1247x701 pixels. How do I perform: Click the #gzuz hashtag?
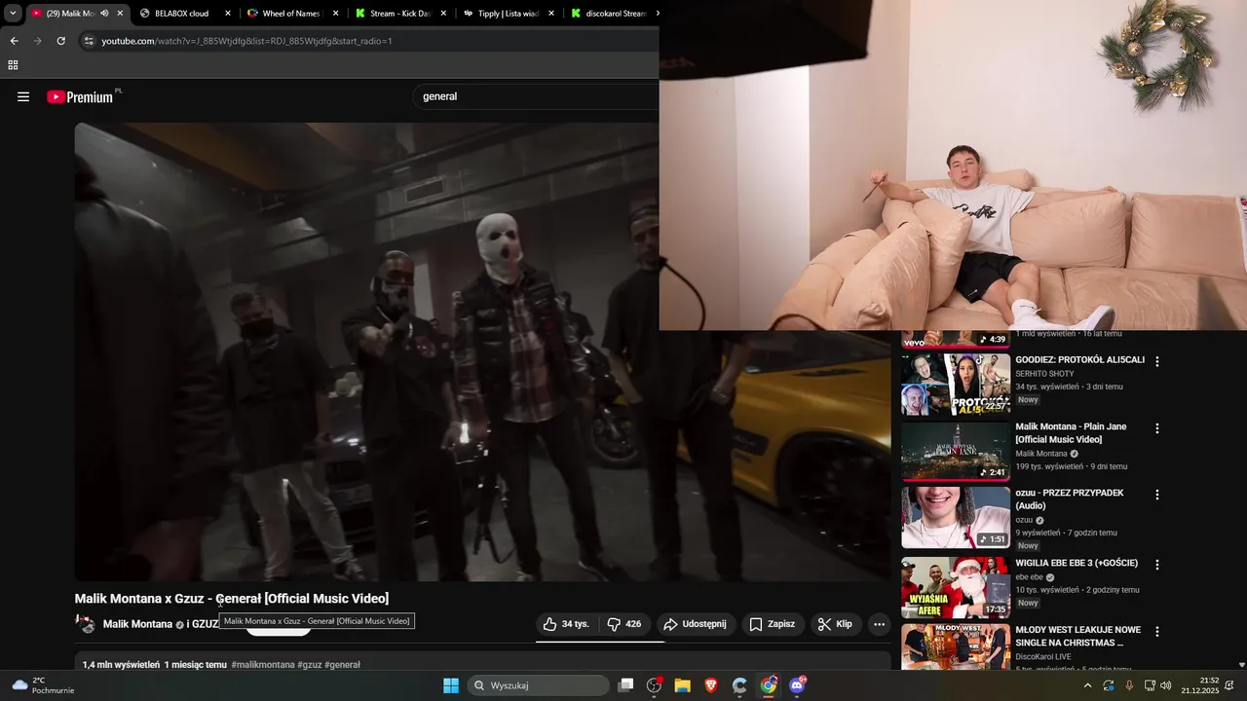pos(310,665)
